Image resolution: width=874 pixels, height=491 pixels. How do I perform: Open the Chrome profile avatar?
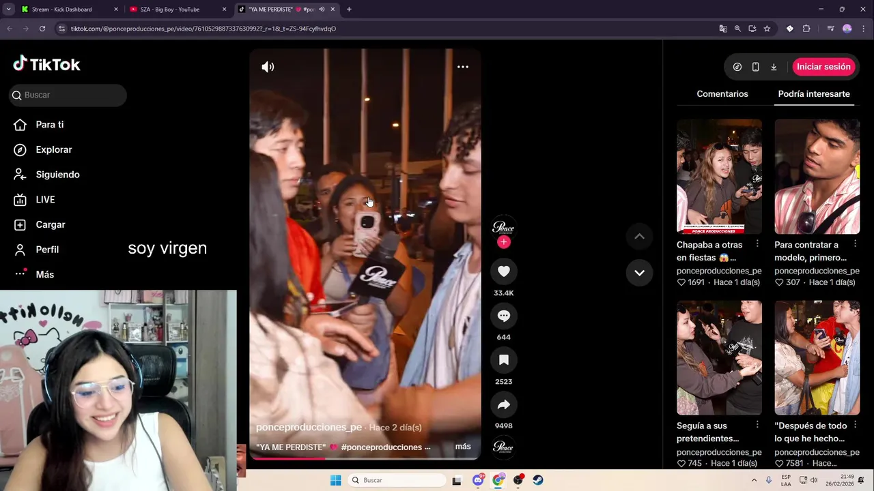[x=847, y=29]
